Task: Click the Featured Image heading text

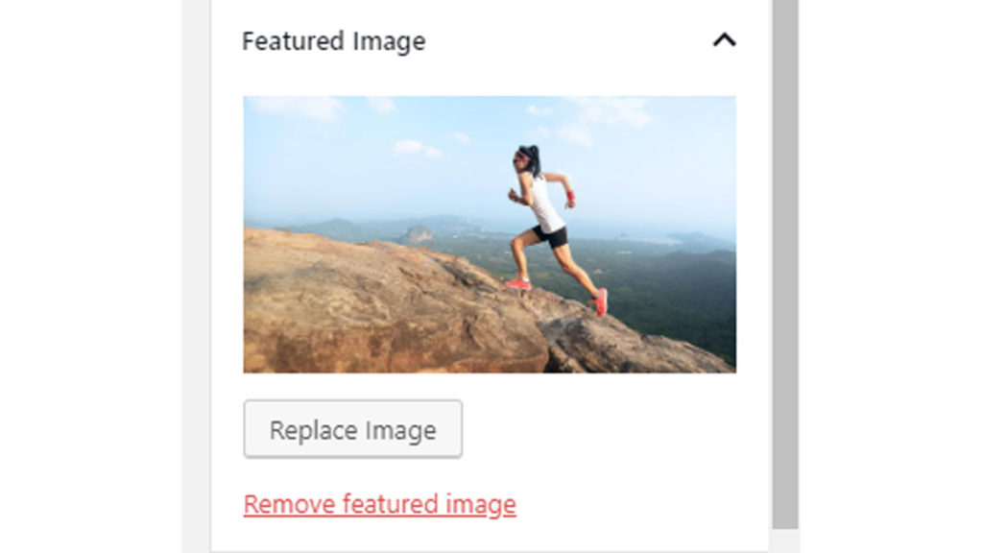Action: click(333, 41)
